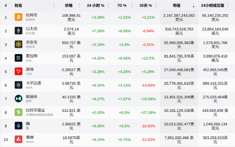The image size is (235, 147).
Task: Click the red Avalanche AVAX icon
Action: (19, 139)
